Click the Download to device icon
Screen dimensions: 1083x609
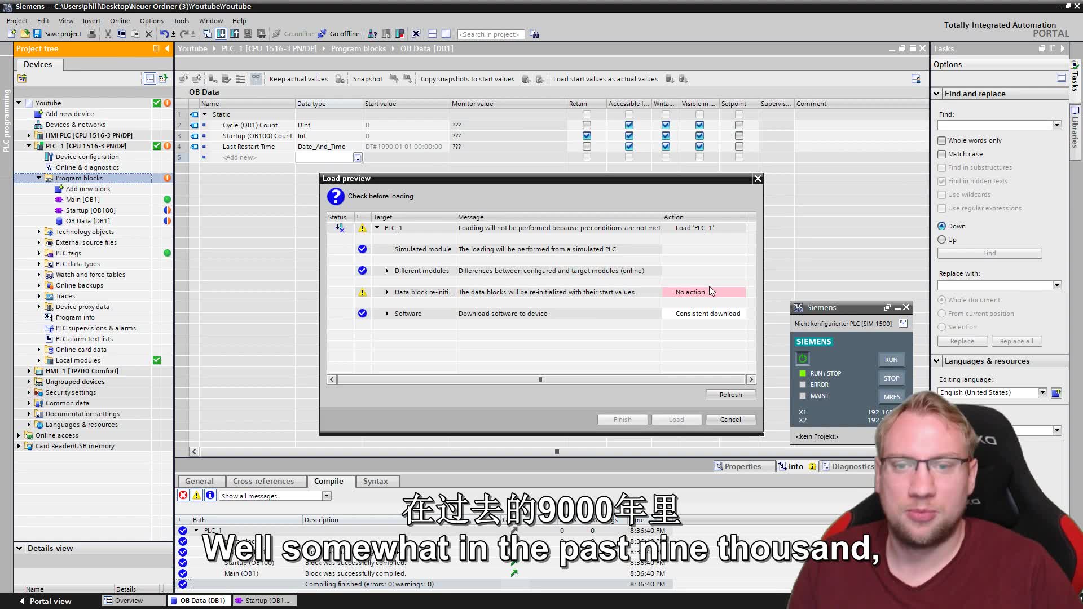click(221, 34)
